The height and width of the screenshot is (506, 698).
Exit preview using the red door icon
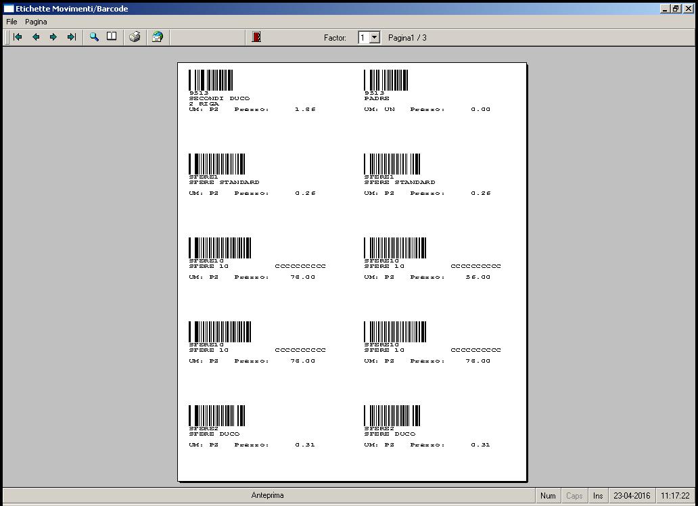coord(256,37)
